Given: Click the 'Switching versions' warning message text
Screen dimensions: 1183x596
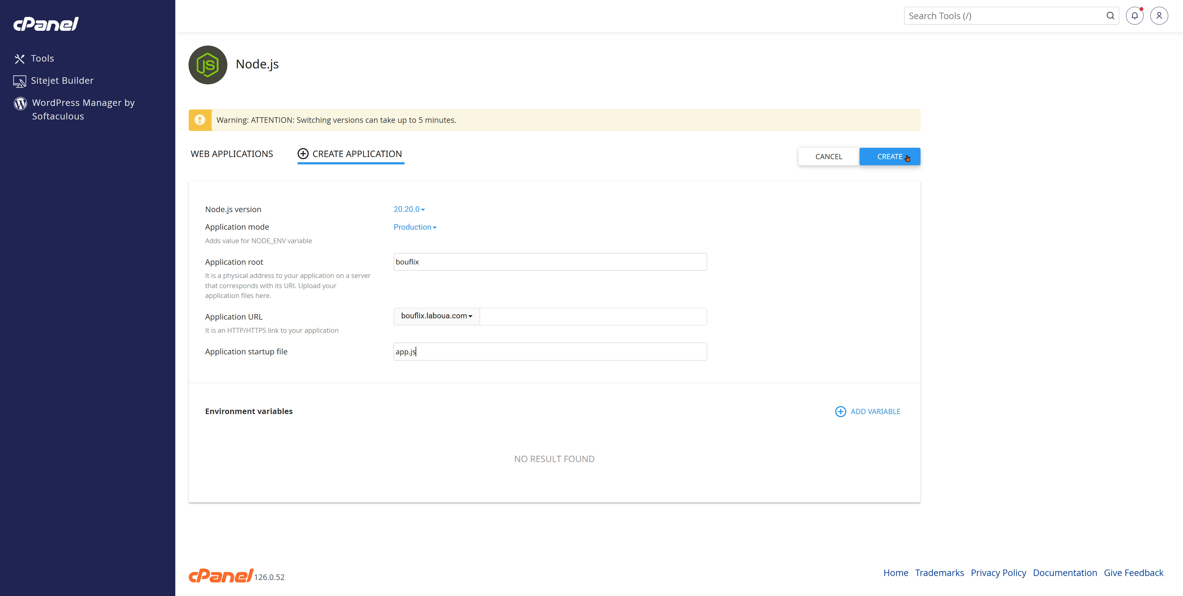Looking at the screenshot, I should click(x=336, y=120).
